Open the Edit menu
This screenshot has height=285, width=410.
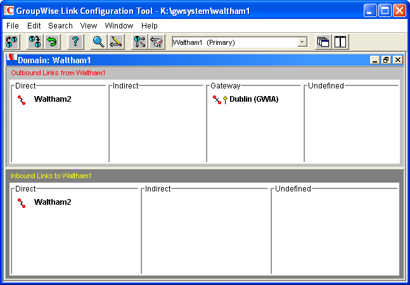[x=34, y=26]
